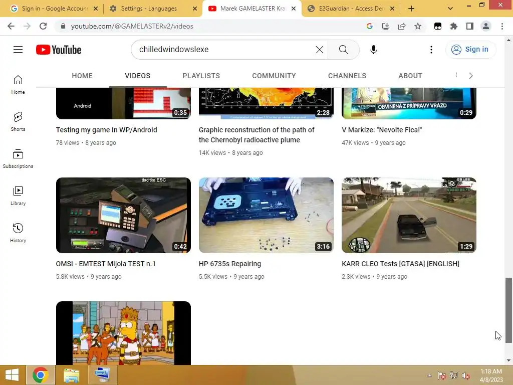The height and width of the screenshot is (385, 513).
Task: Show more channel tabs with right chevron
Action: [471, 76]
